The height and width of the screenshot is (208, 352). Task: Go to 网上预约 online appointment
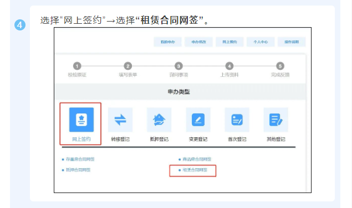[x=229, y=42]
